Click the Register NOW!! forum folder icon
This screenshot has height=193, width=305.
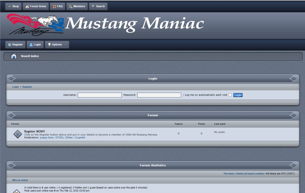tap(18, 134)
